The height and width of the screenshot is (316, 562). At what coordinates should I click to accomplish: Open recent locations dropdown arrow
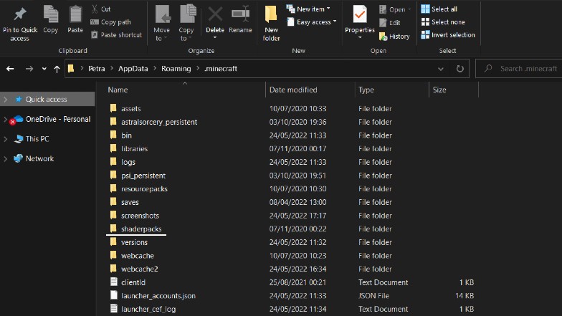tap(44, 69)
